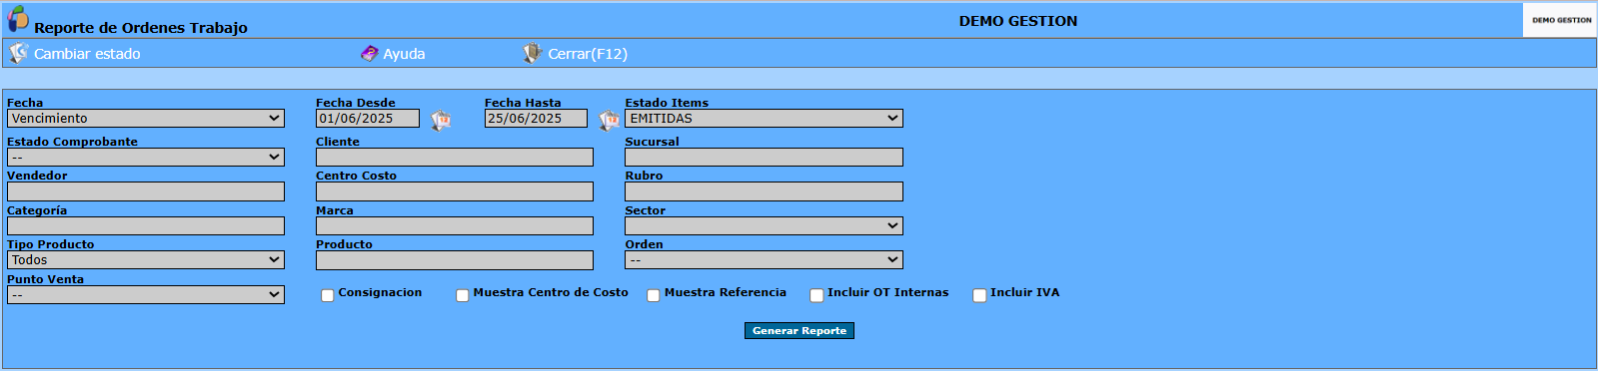Click the Fecha Hasta date field
The height and width of the screenshot is (371, 1598).
536,119
